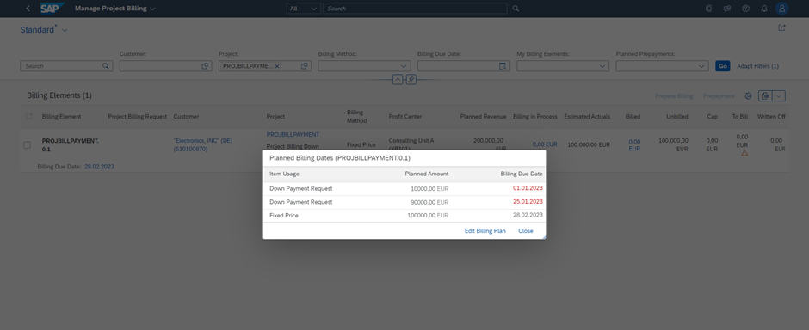The height and width of the screenshot is (330, 809).
Task: Focus the top shell search field
Action: 415,9
